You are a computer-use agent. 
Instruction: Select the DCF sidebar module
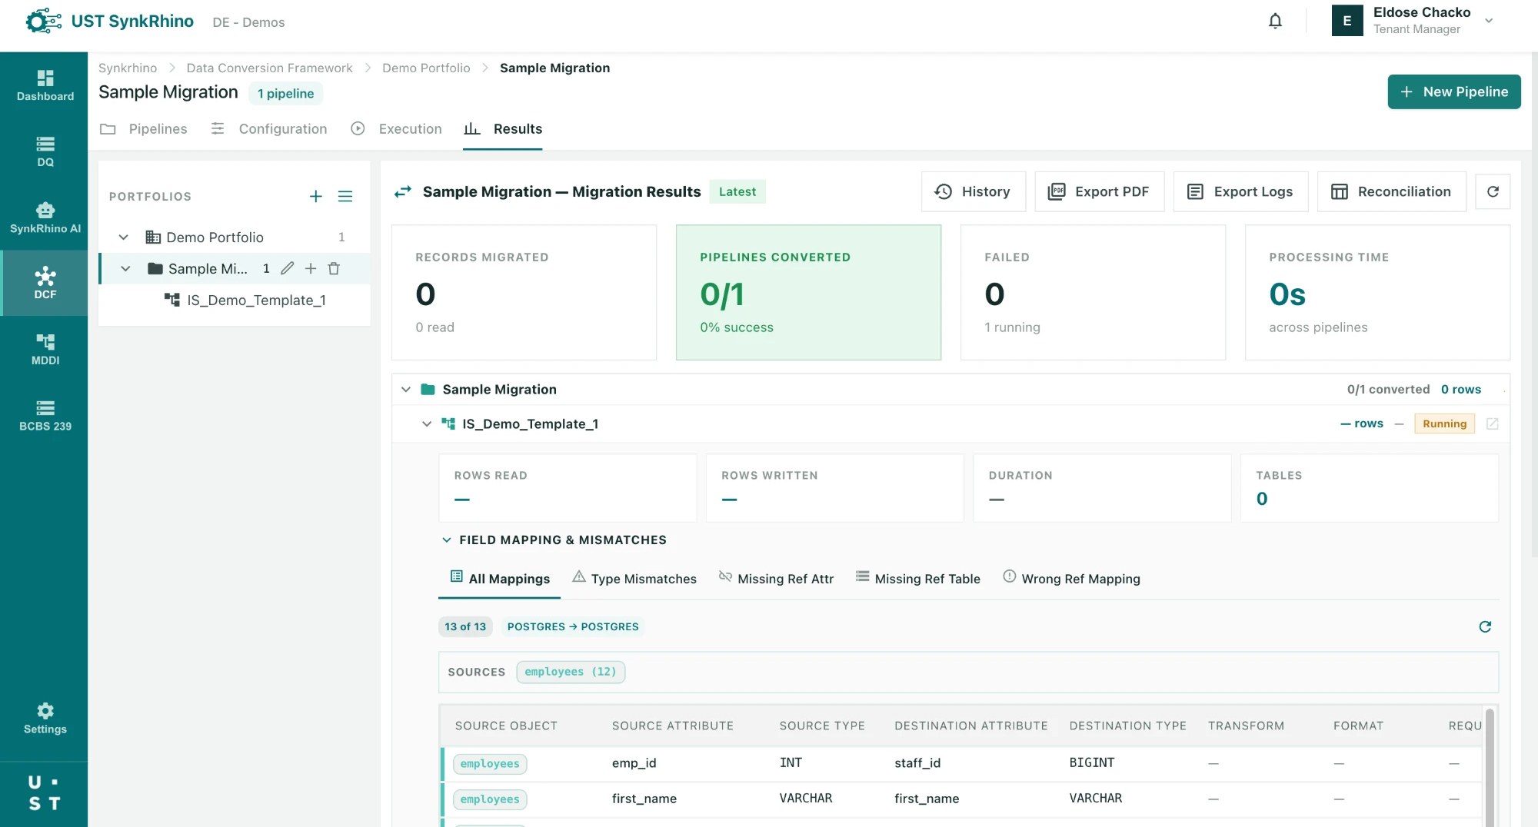pos(45,283)
